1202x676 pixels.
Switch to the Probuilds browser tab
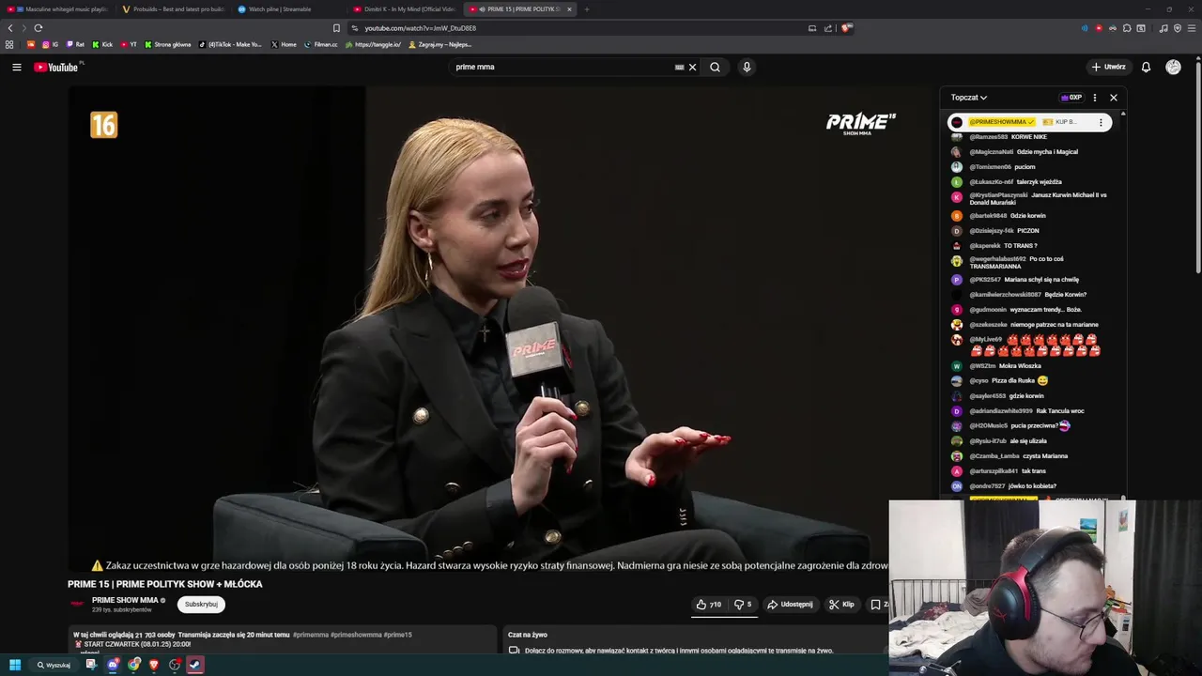(174, 9)
